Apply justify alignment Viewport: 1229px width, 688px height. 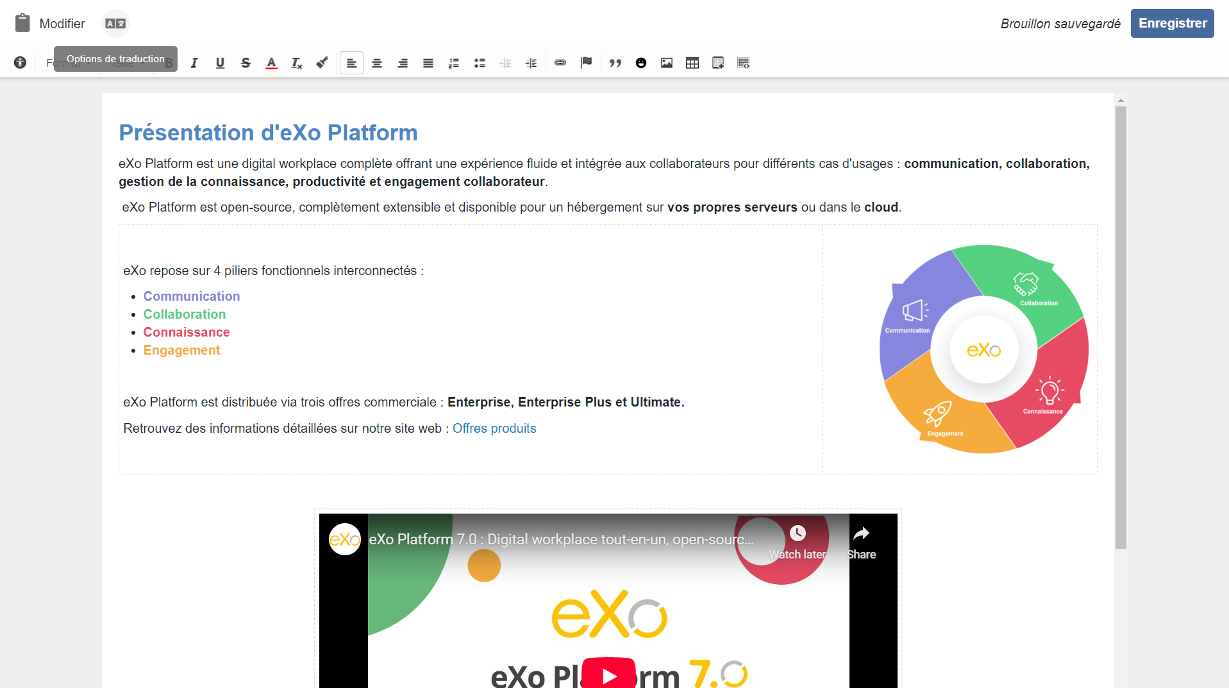tap(428, 63)
